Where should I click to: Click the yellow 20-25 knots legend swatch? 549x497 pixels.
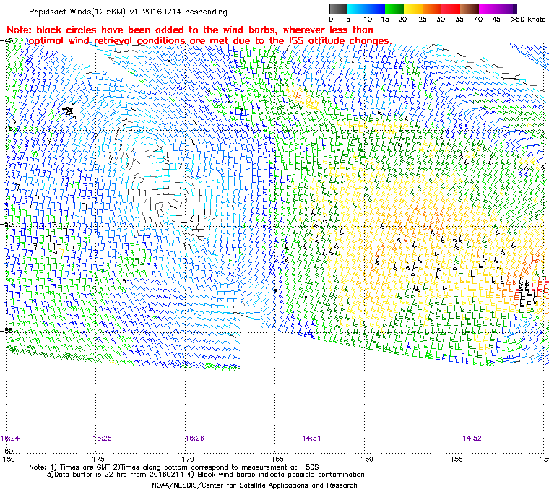tap(413, 9)
